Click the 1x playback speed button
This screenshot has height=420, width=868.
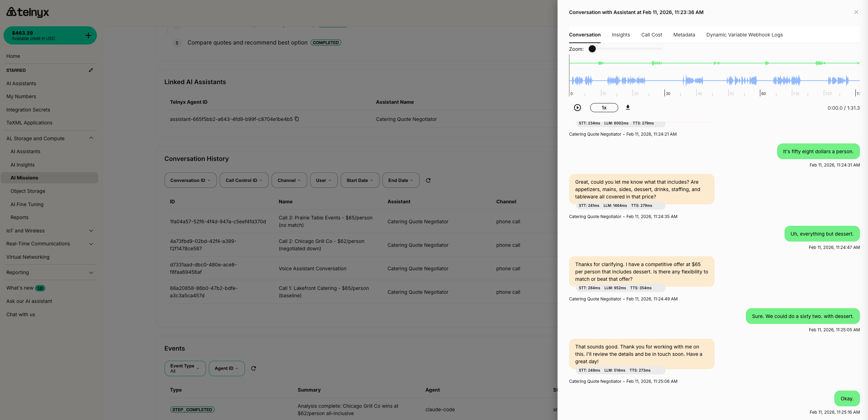pos(604,108)
